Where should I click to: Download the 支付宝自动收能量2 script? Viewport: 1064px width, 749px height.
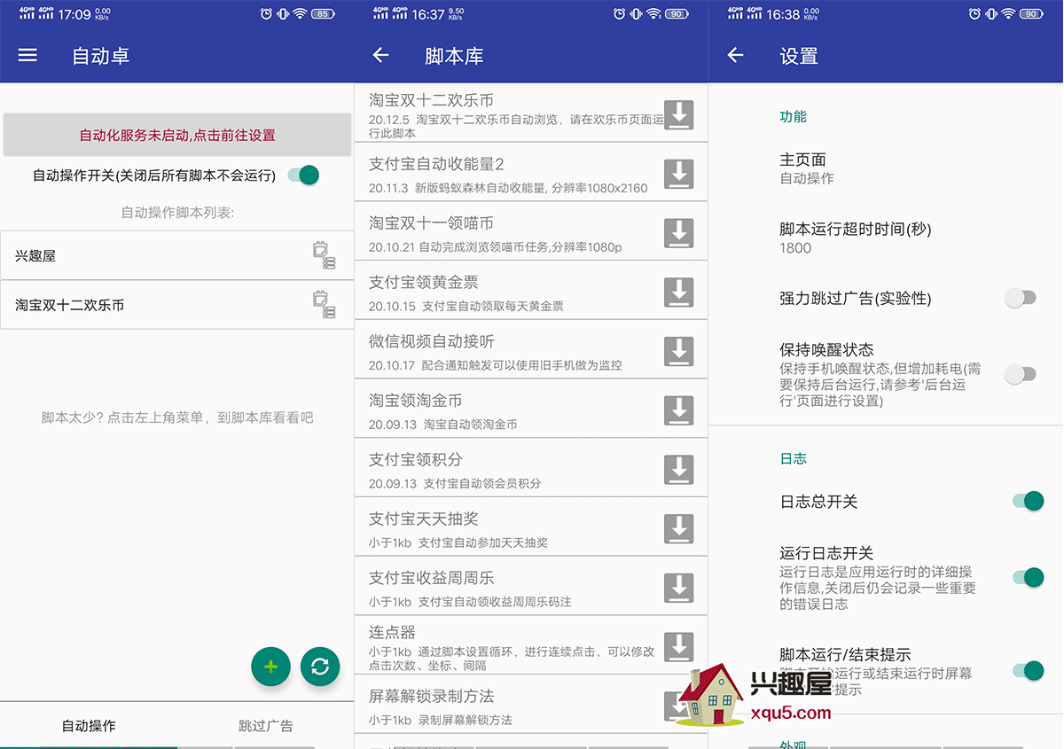point(679,174)
